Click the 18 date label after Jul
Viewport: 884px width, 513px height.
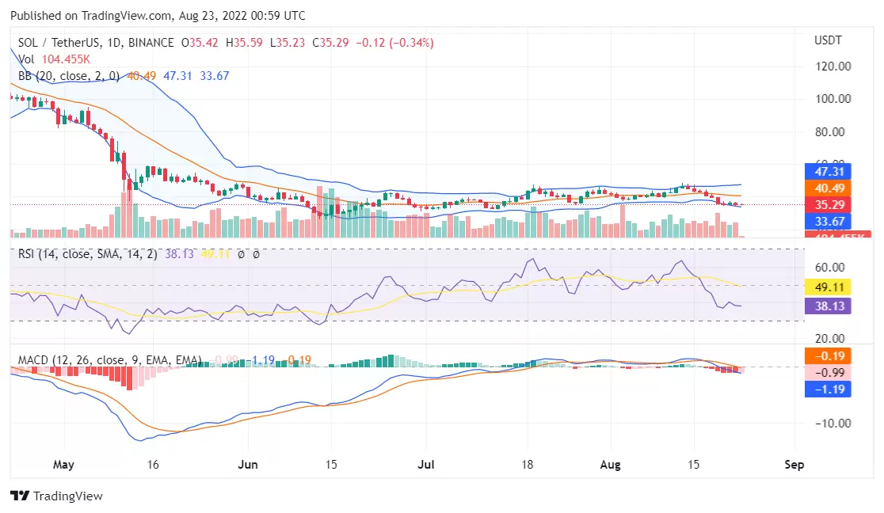click(x=527, y=465)
